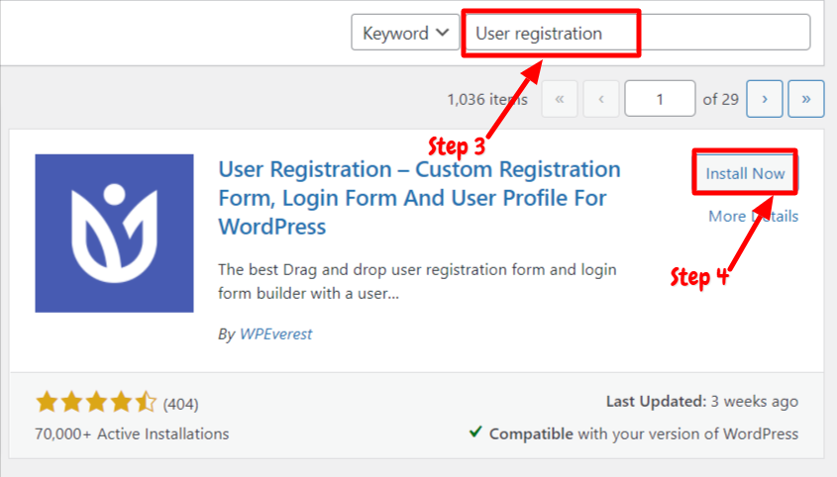Screen dimensions: 837x477
Task: Click the half-filled fifth rating star
Action: point(146,402)
